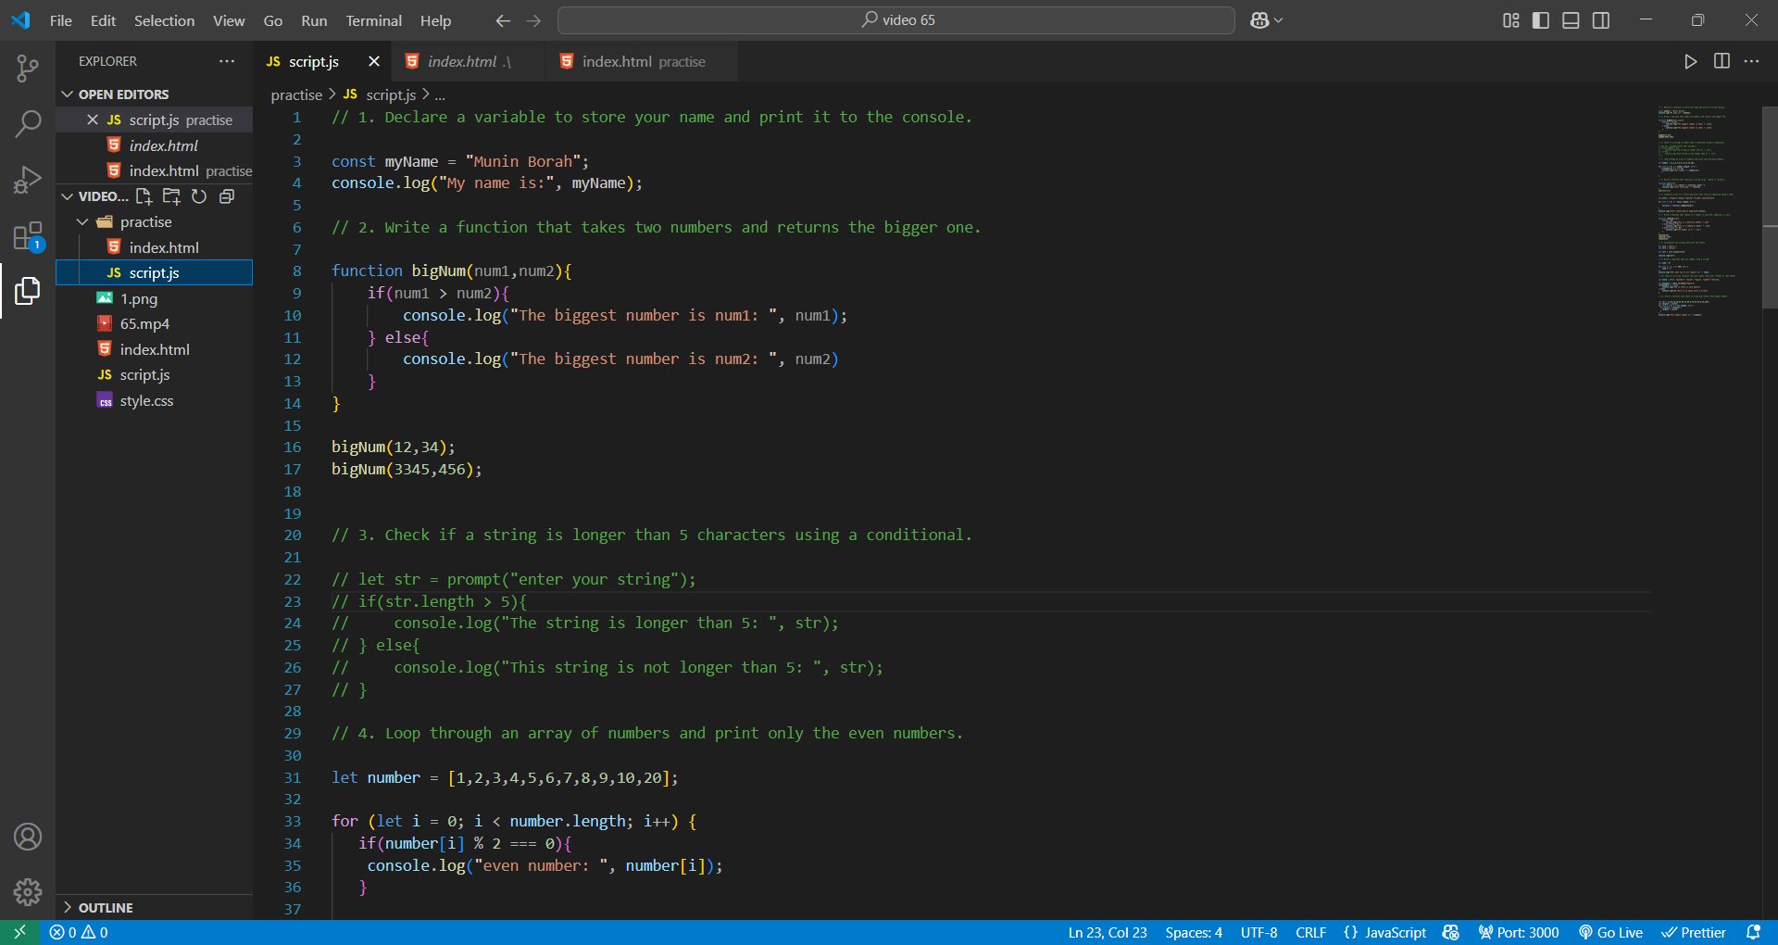Run the code with play icon
Viewport: 1778px width, 945px height.
(1690, 61)
